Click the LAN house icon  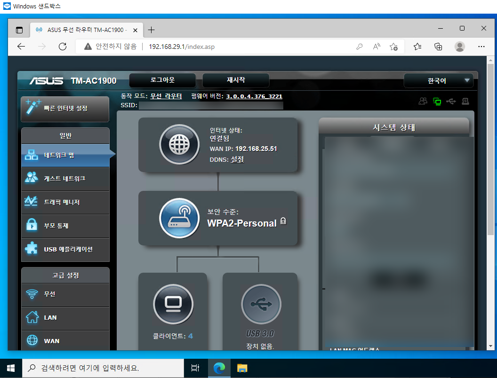click(x=32, y=317)
